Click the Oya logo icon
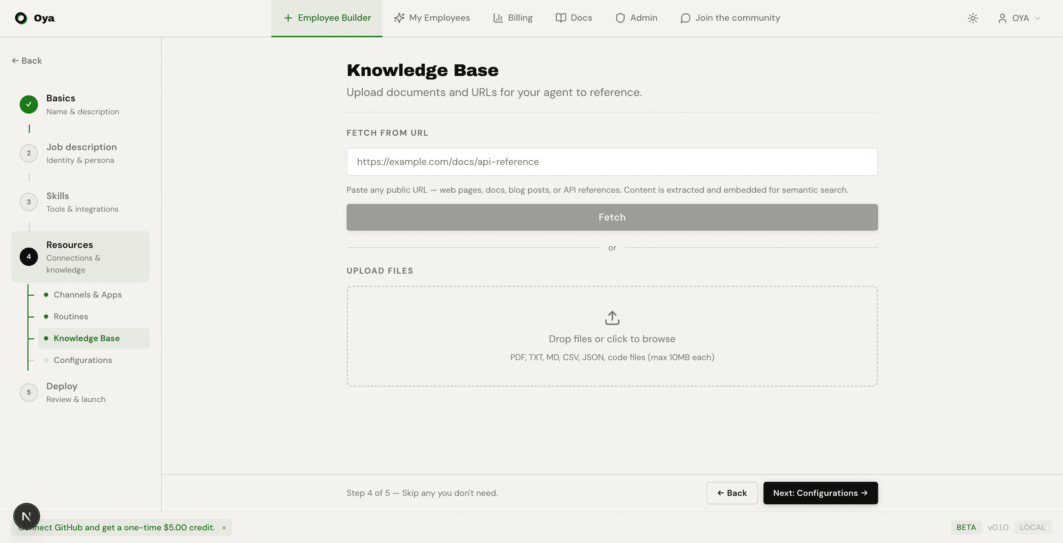The height and width of the screenshot is (543, 1063). coord(20,18)
